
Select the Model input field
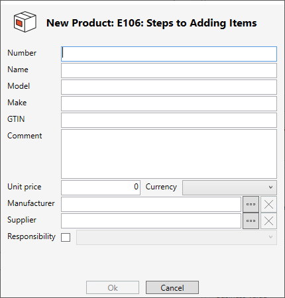(x=169, y=87)
